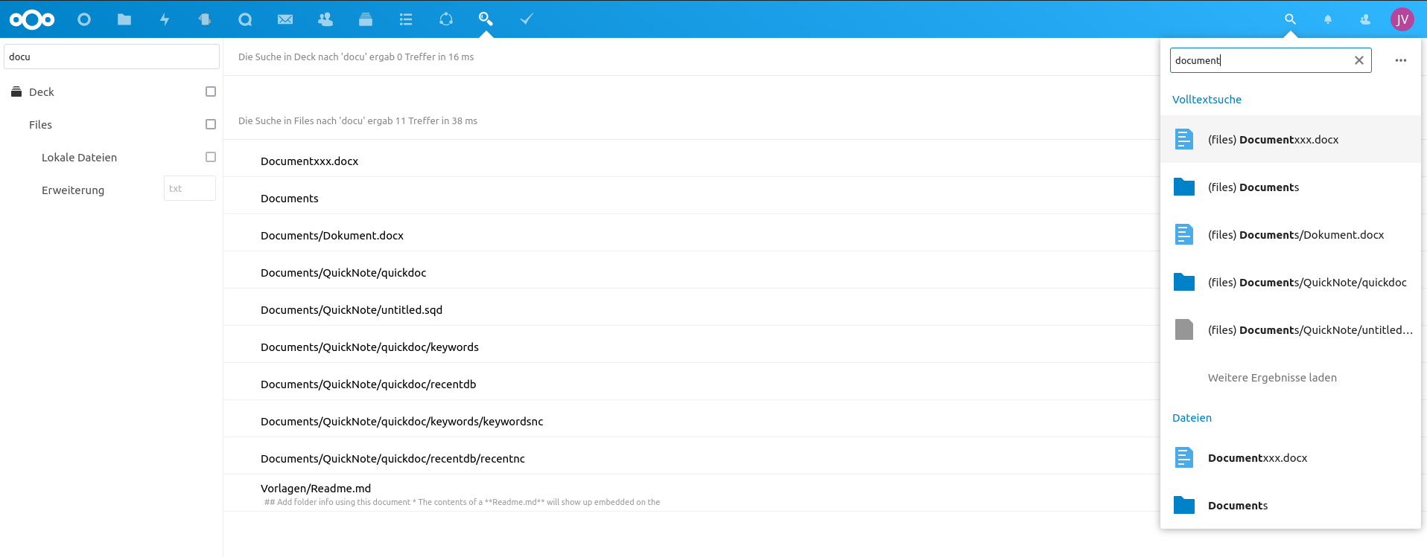The width and height of the screenshot is (1427, 557).
Task: Open the Activity lightning bolt app
Action: click(165, 19)
